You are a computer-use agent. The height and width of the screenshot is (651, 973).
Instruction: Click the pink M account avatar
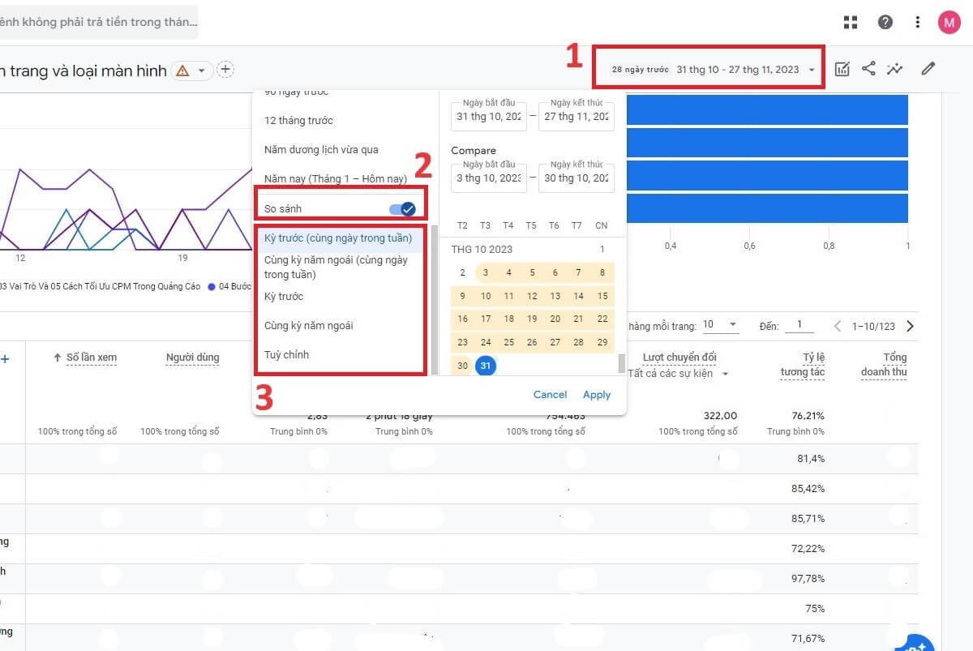(949, 22)
